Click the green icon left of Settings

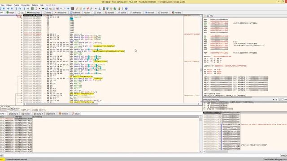[x=115, y=8]
